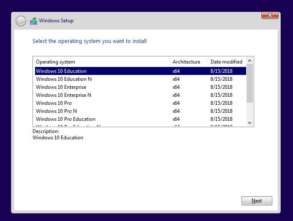This screenshot has width=293, height=221.
Task: Click the list scroll down arrow
Action: (250, 122)
